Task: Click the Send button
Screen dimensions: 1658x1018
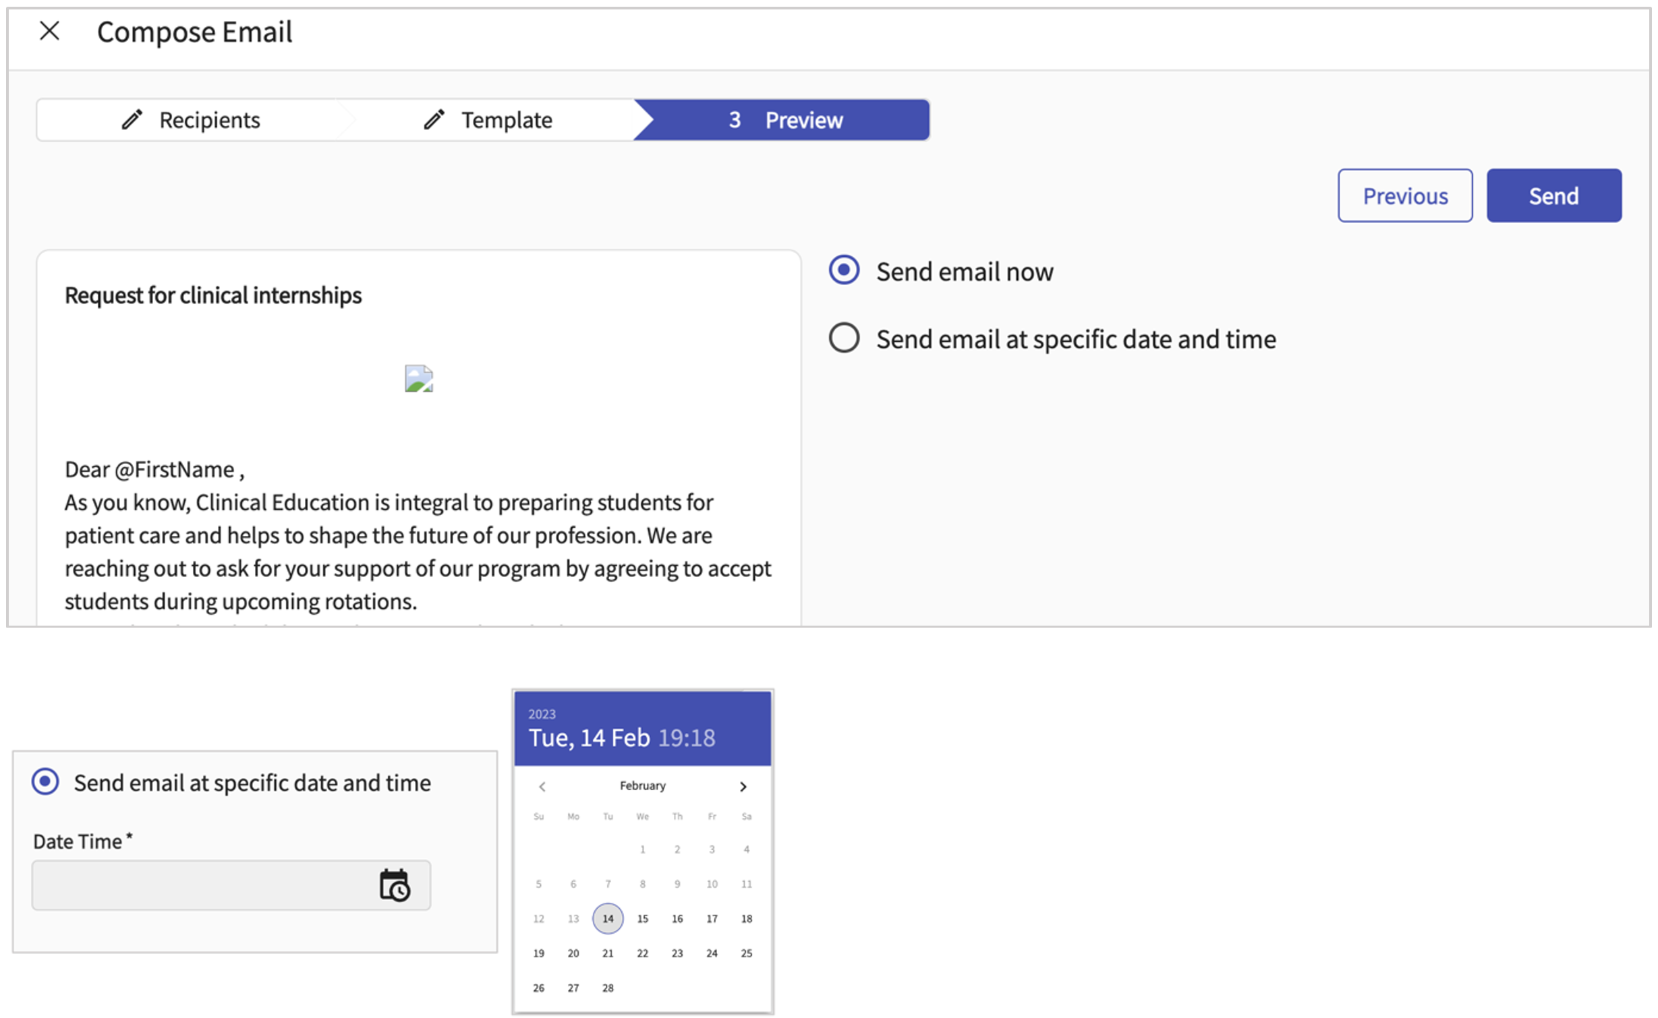Action: coord(1553,196)
